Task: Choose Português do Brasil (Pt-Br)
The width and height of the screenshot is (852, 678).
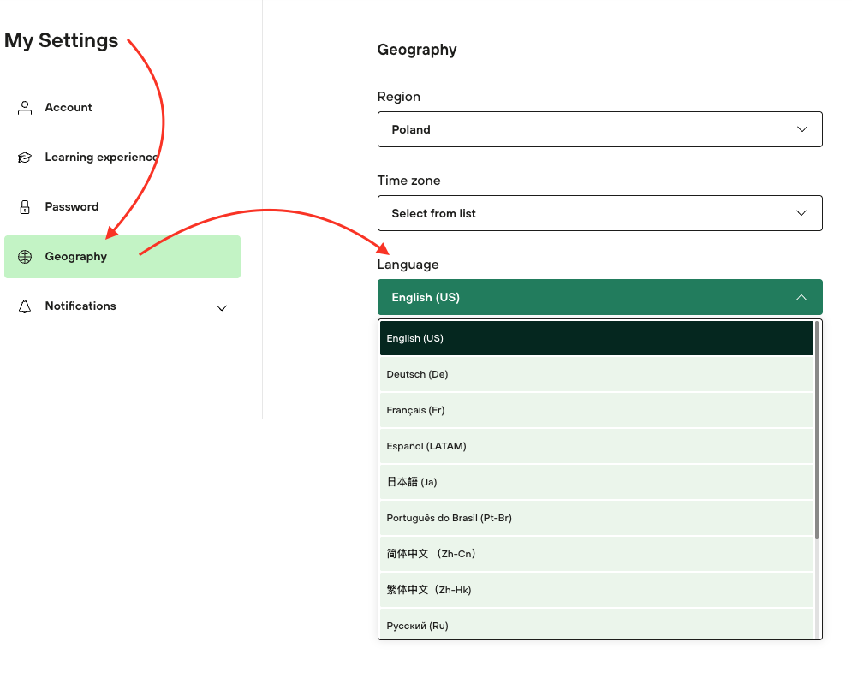Action: (x=596, y=518)
